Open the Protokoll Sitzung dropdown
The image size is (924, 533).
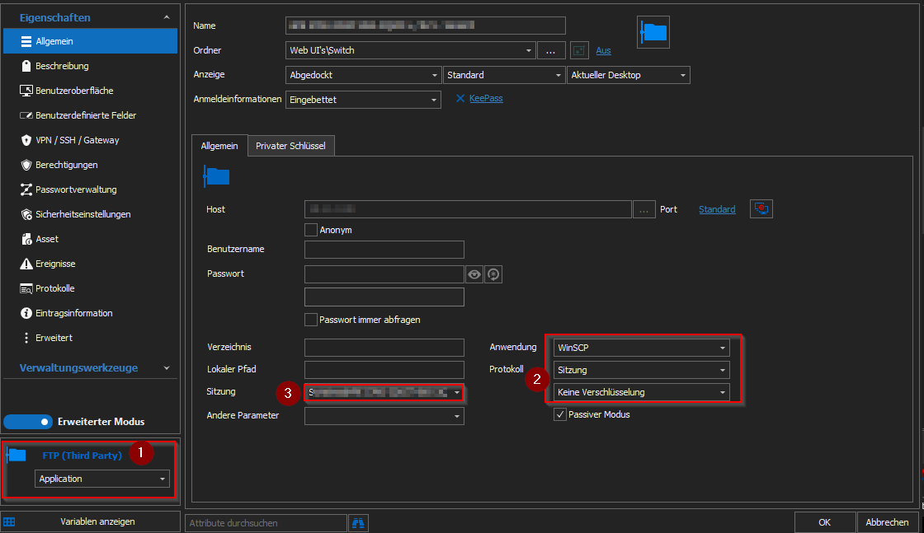[642, 370]
